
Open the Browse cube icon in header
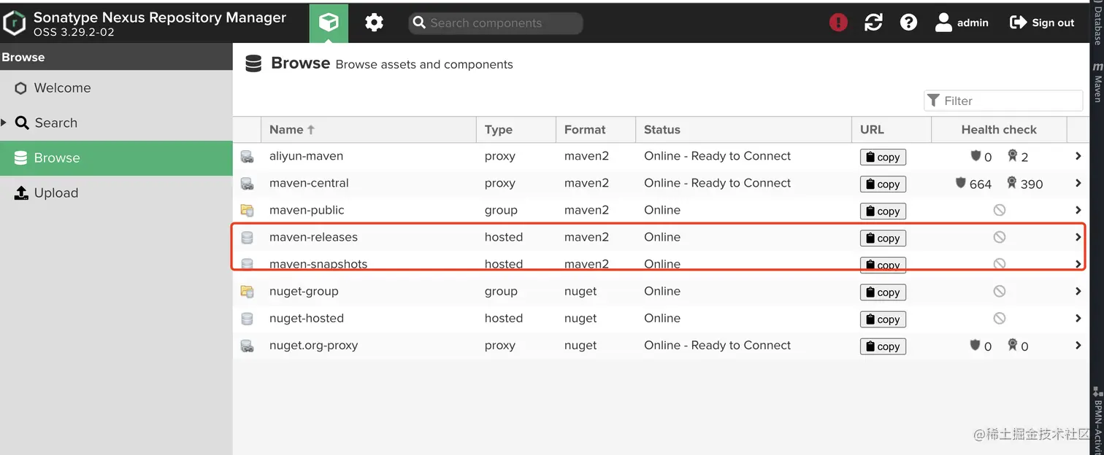[329, 23]
